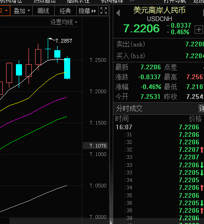The image size is (204, 224).
Task: Switch to 经典 classic view
Action: point(66,11)
